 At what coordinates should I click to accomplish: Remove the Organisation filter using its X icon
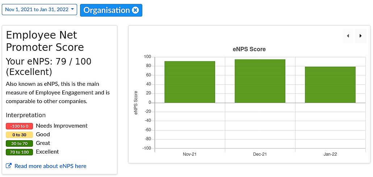[x=135, y=10]
